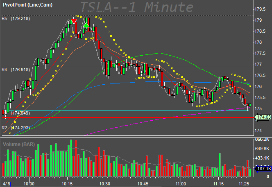The width and height of the screenshot is (272, 187).
Task: Click the 176 price axis label
Action: point(258,86)
